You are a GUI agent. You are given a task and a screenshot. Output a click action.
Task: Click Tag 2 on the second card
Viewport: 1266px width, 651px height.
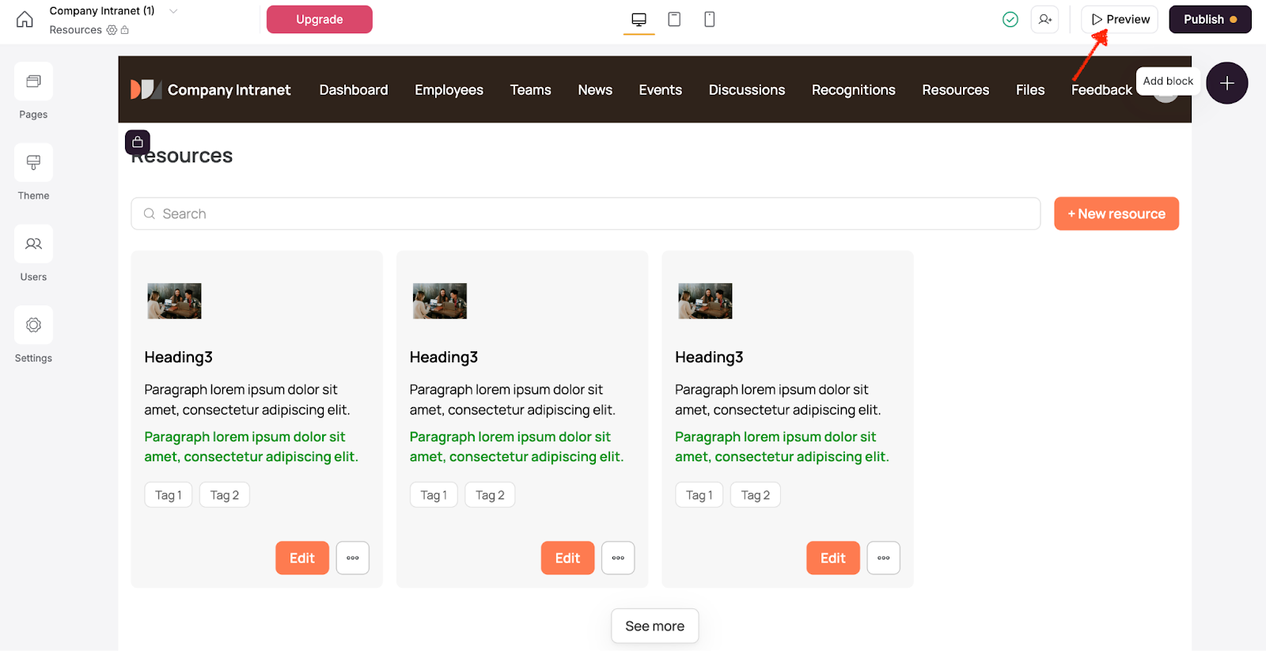[490, 495]
